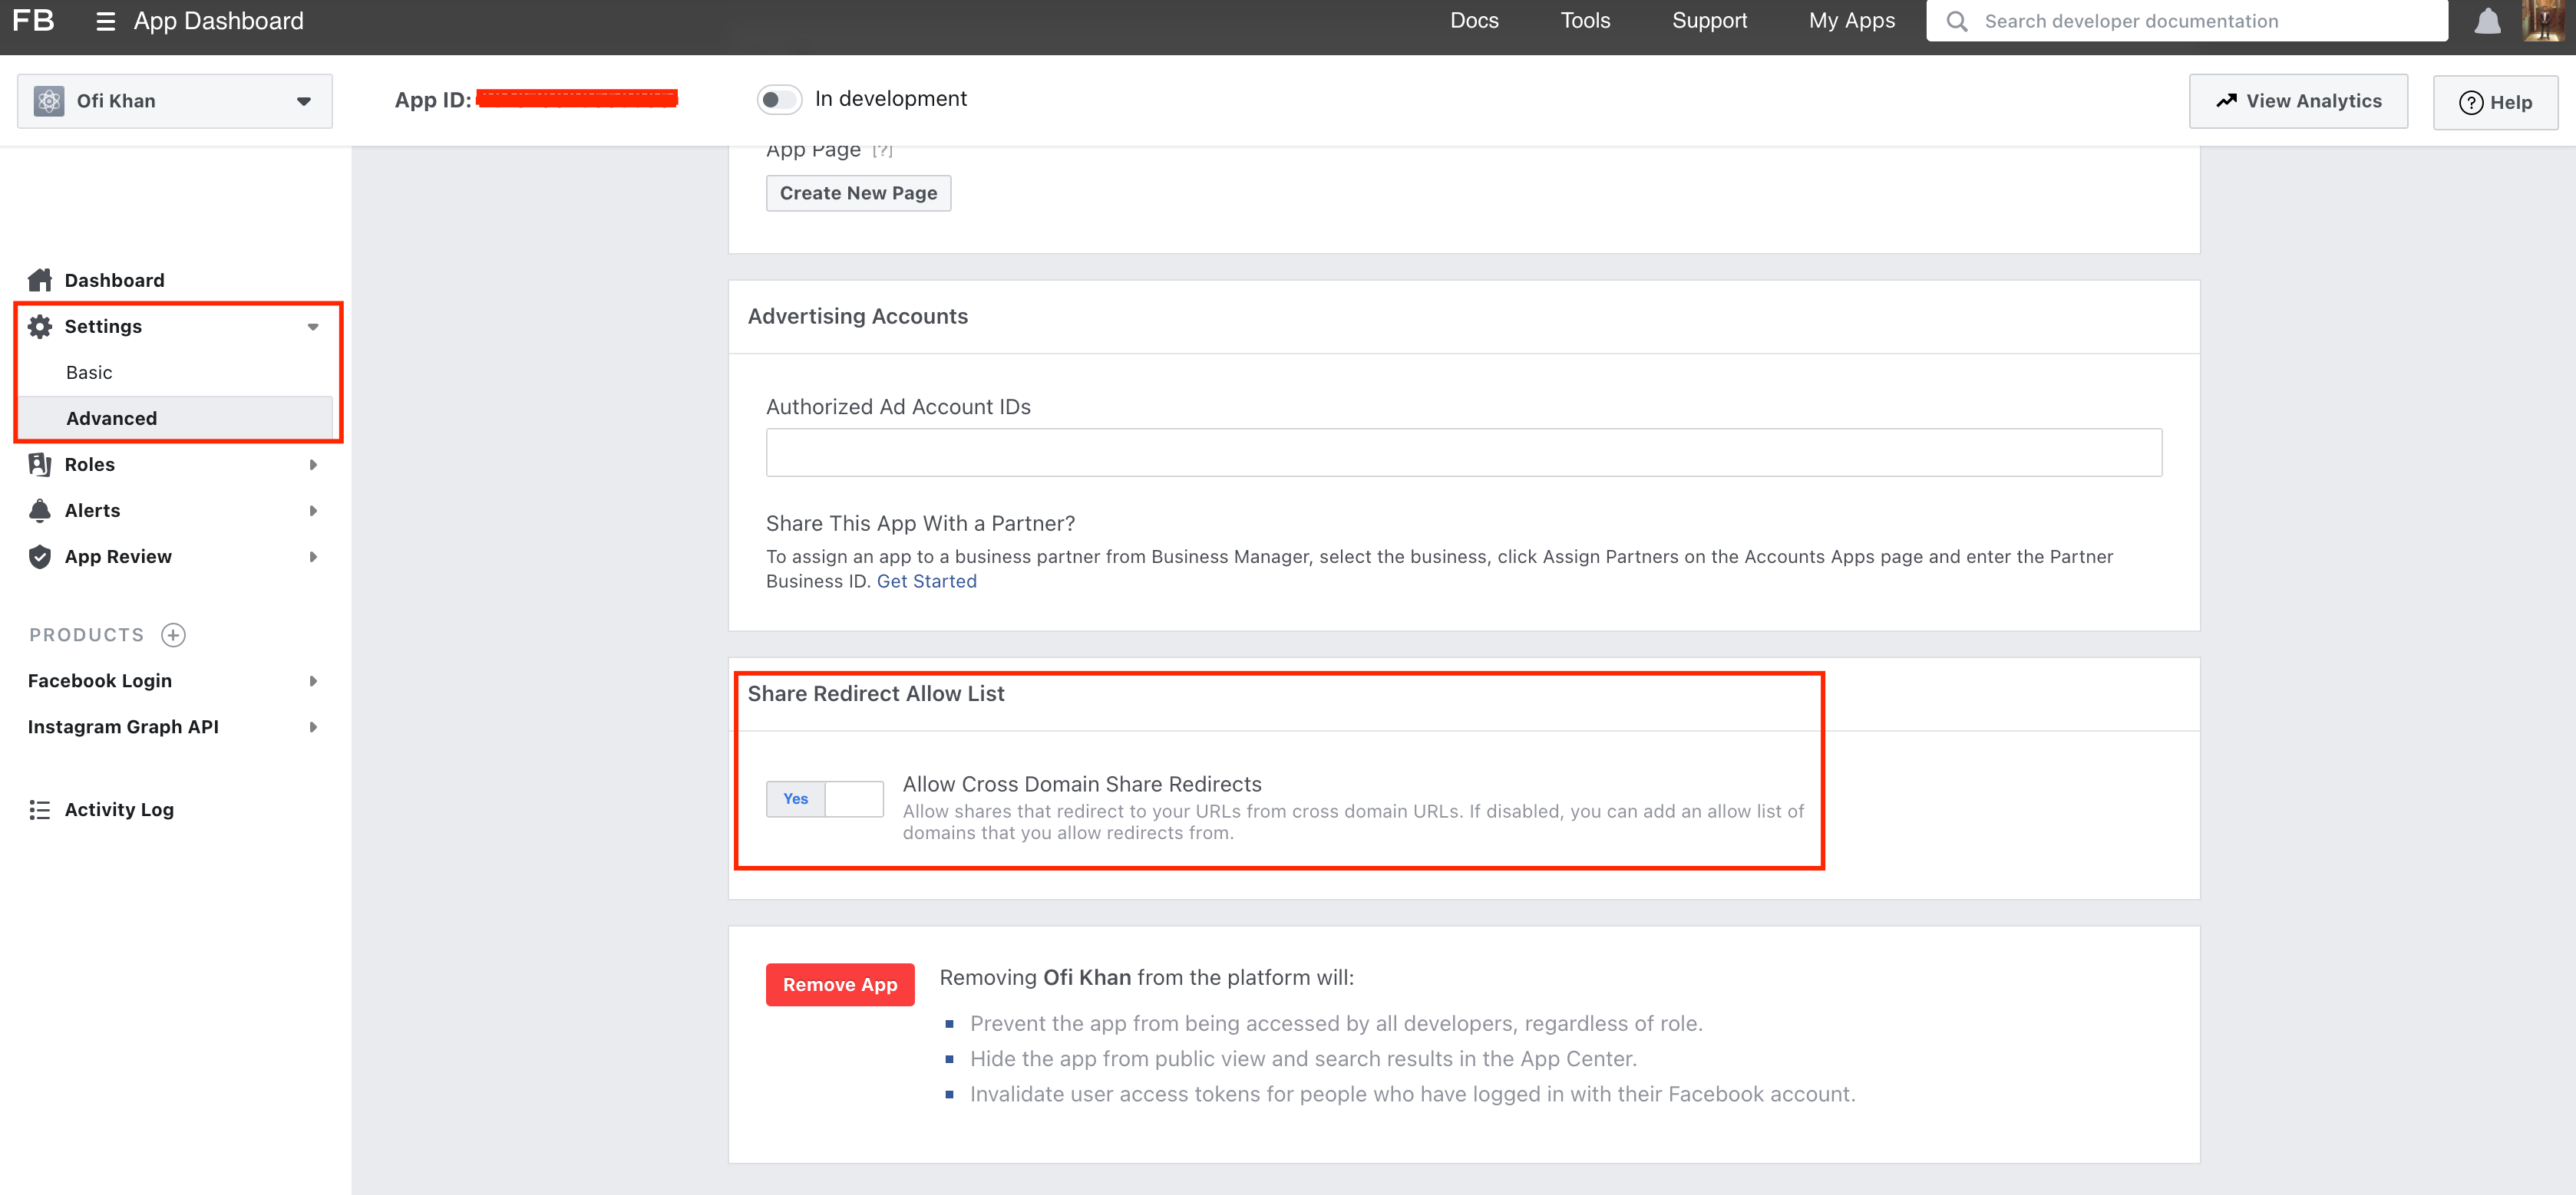Open the notifications bell icon

point(2487,22)
